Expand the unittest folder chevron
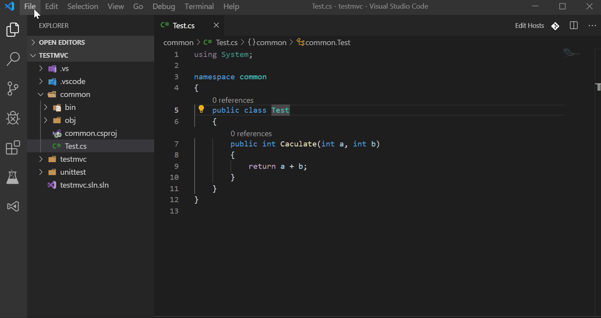 coord(41,172)
